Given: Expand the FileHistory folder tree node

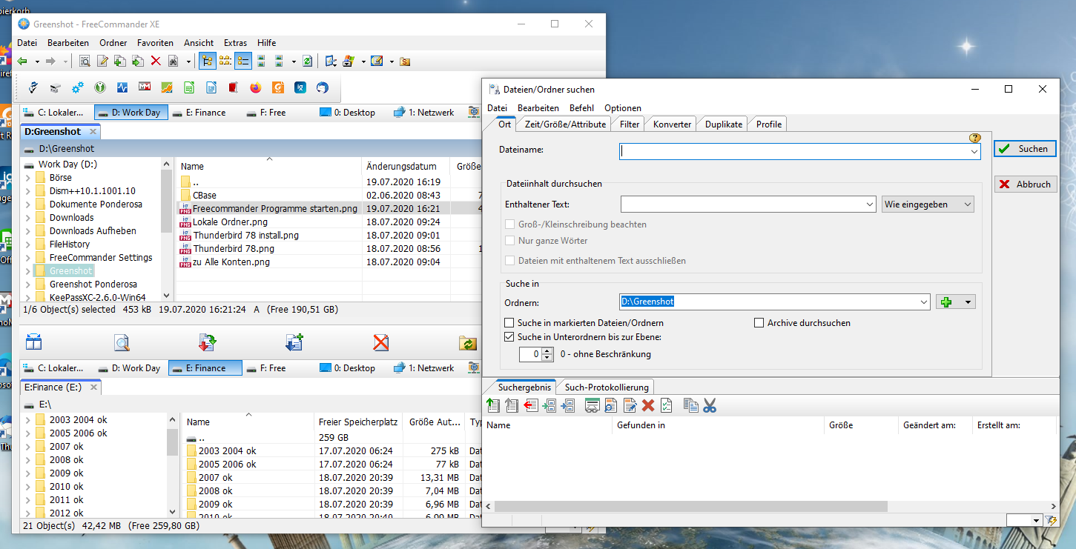Looking at the screenshot, I should [x=28, y=244].
